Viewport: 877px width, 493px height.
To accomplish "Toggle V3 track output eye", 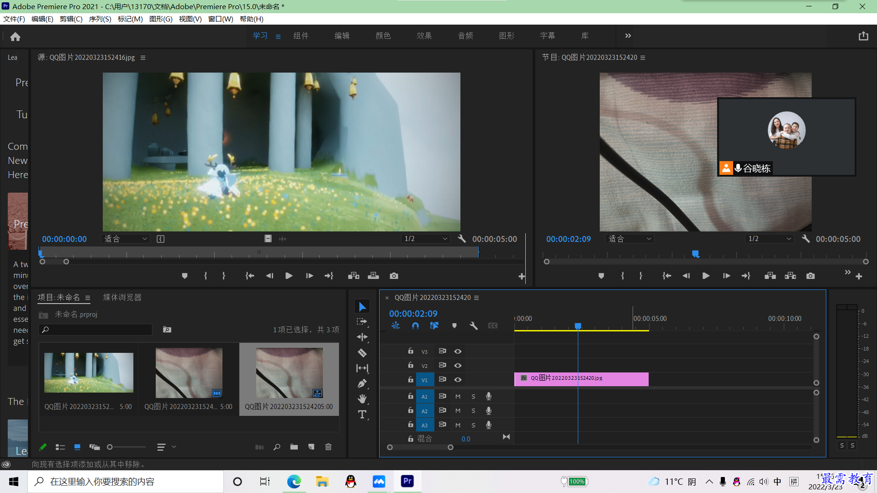I will tap(458, 351).
